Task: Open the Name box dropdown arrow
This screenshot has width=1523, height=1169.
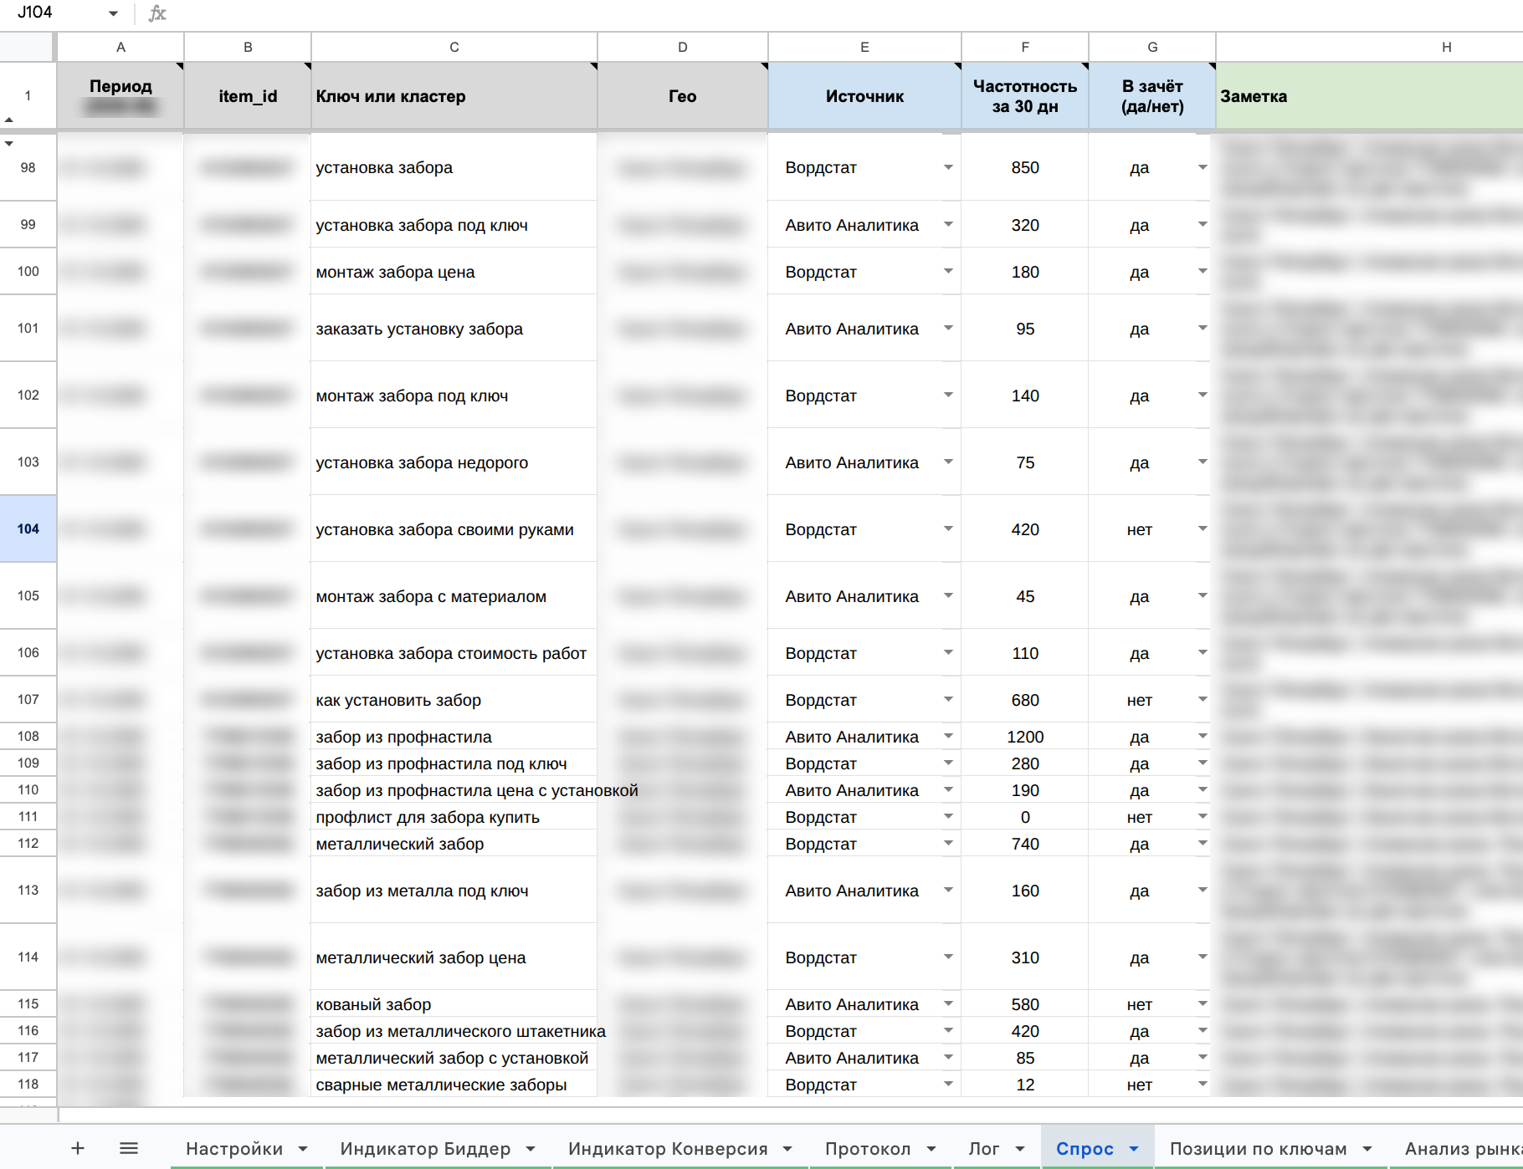Action: pyautogui.click(x=113, y=13)
